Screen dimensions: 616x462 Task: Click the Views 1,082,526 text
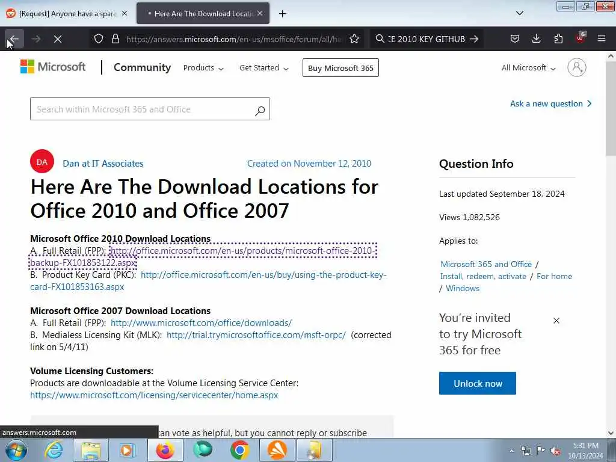coord(469,217)
